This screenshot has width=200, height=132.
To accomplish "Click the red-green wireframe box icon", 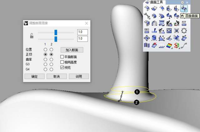I will (177, 45).
